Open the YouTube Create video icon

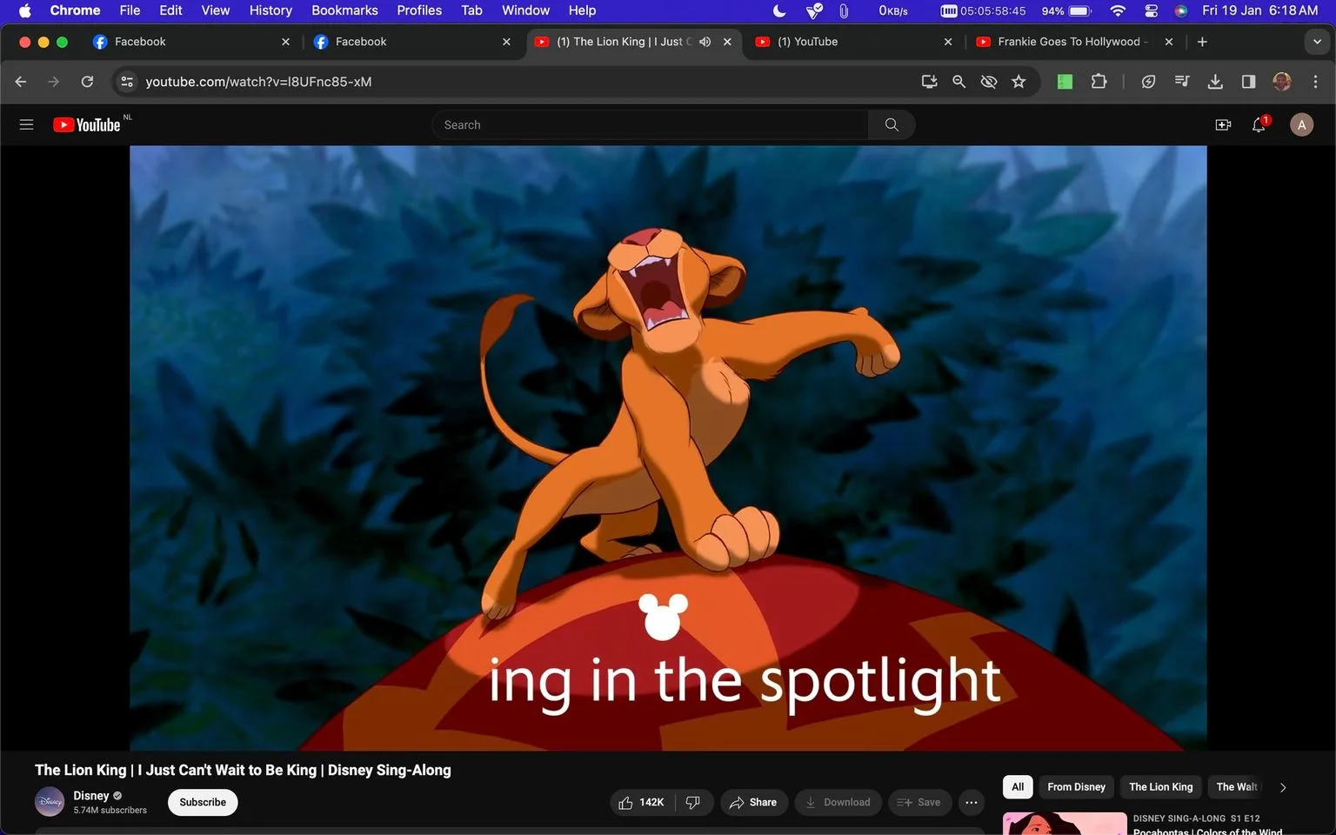tap(1223, 124)
